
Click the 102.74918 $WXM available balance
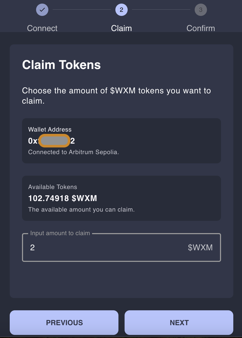click(63, 198)
